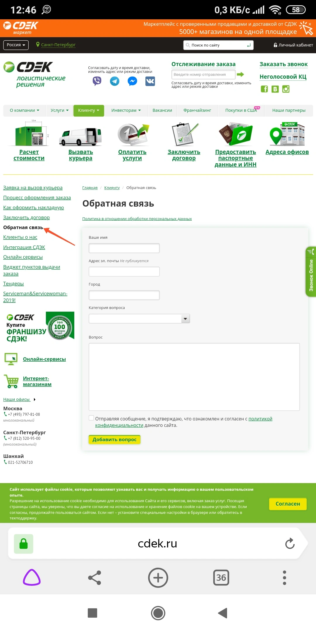Click the Онлайн-сервисы monitor icon
Image resolution: width=316 pixels, height=632 pixels.
click(11, 359)
